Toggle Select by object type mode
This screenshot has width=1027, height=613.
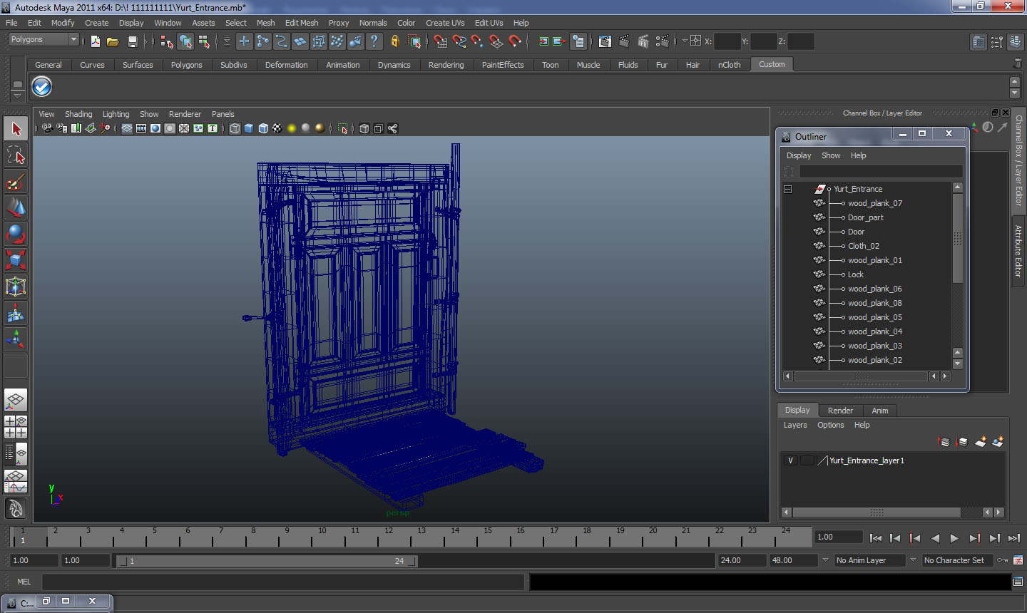coord(185,41)
